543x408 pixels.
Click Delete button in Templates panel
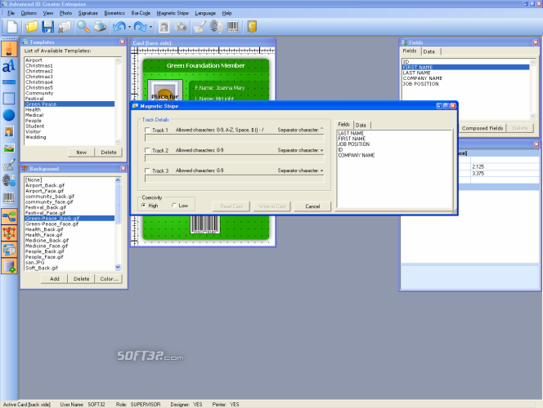[109, 153]
